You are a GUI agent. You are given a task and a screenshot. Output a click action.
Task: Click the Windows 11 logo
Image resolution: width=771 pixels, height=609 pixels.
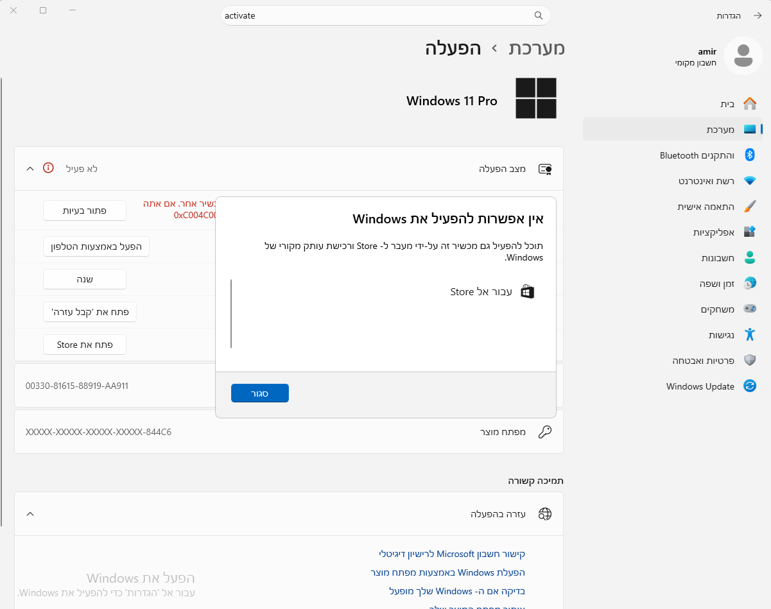(x=536, y=98)
